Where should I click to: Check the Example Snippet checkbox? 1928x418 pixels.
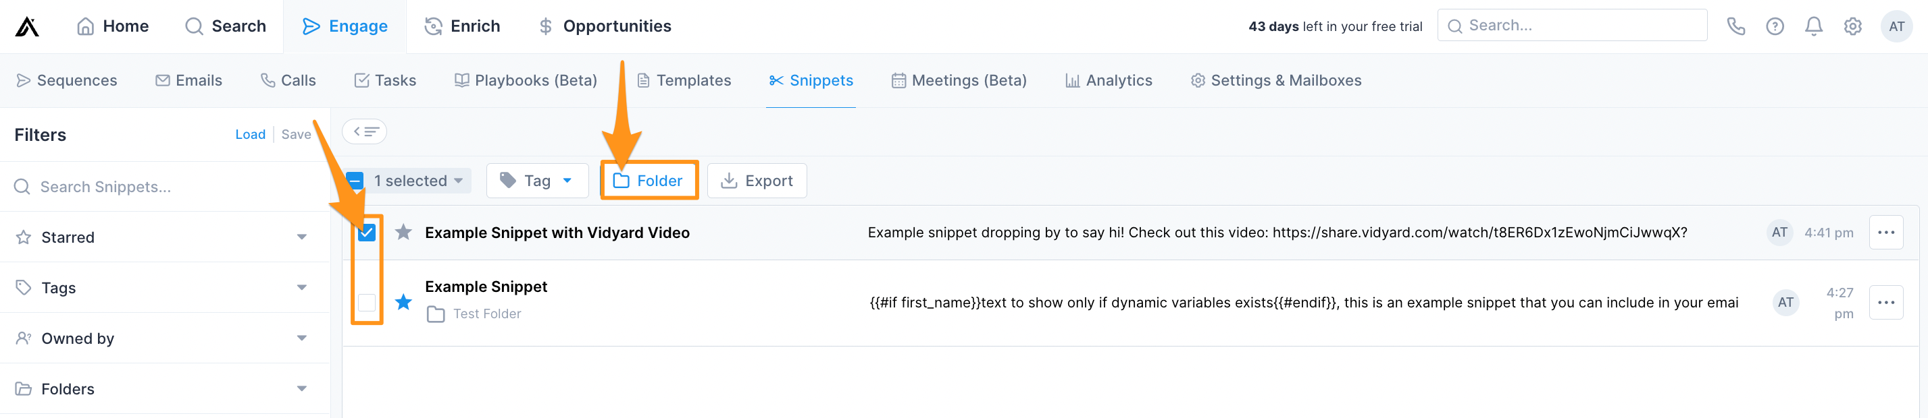click(x=366, y=301)
